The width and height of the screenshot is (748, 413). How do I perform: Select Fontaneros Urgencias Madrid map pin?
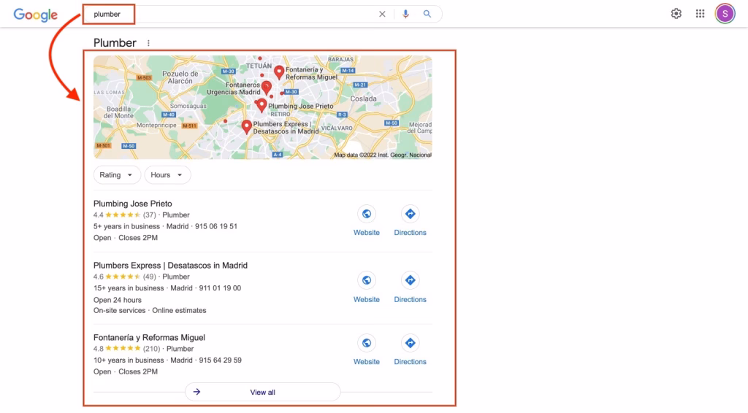click(x=267, y=88)
